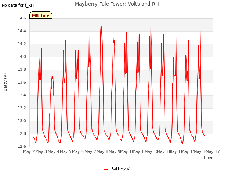Click the 14.6 y-axis tick value
Image resolution: width=235 pixels, height=176 pixels.
coord(22,18)
